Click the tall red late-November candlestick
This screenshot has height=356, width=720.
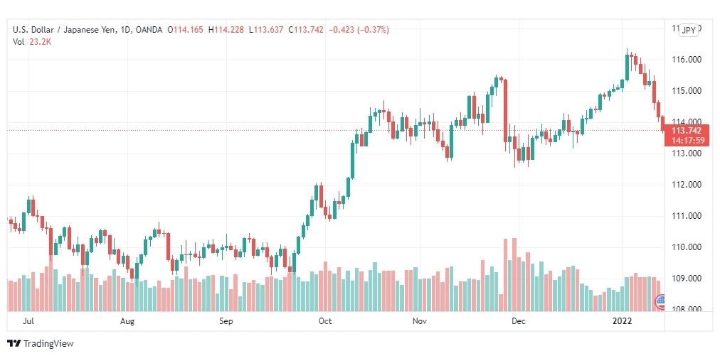506,111
